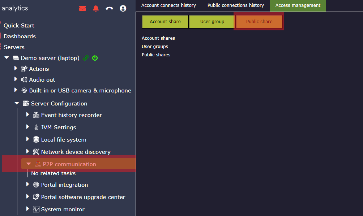The width and height of the screenshot is (363, 216).
Task: Select P2P communication label
Action: pyautogui.click(x=69, y=164)
